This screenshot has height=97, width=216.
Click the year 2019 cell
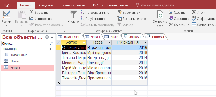click(x=130, y=53)
